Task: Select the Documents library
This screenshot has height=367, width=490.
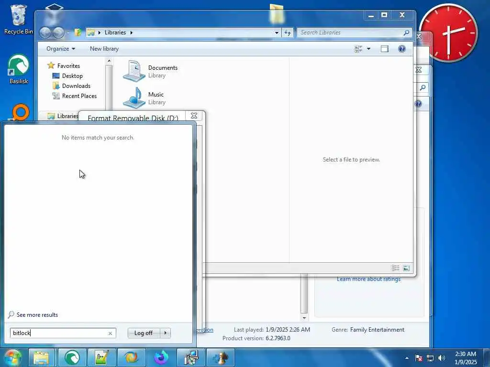Action: point(151,72)
